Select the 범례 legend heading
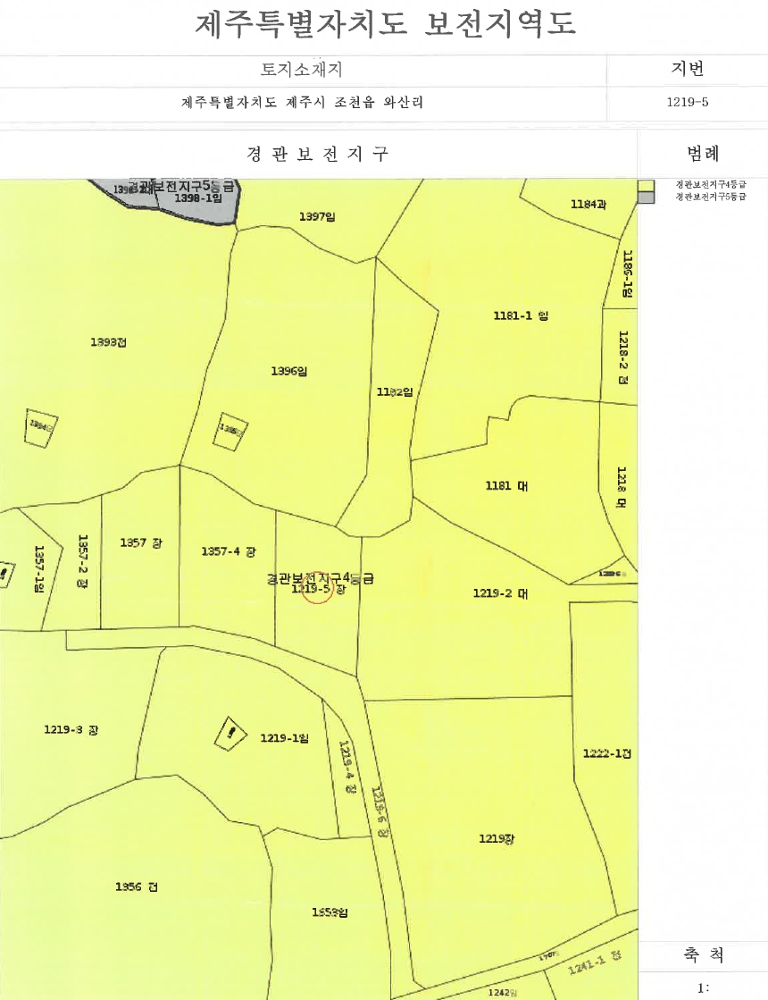Screen dimensions: 768x1000 pos(703,153)
